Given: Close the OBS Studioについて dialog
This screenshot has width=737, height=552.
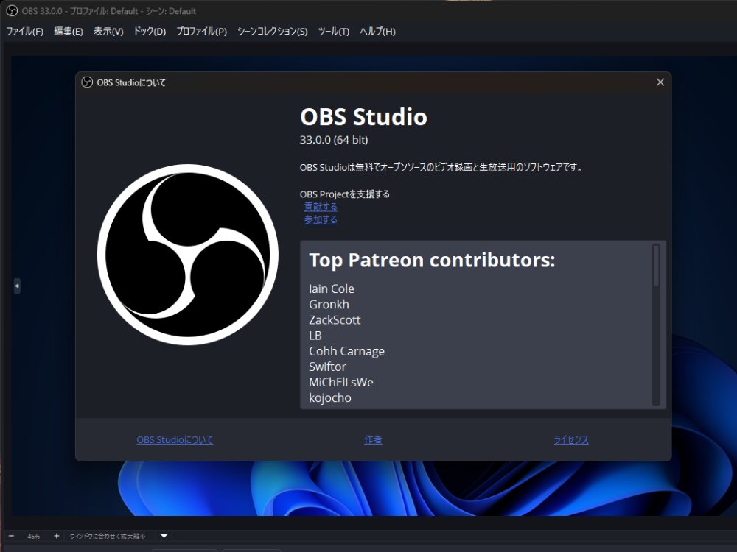Looking at the screenshot, I should (660, 82).
